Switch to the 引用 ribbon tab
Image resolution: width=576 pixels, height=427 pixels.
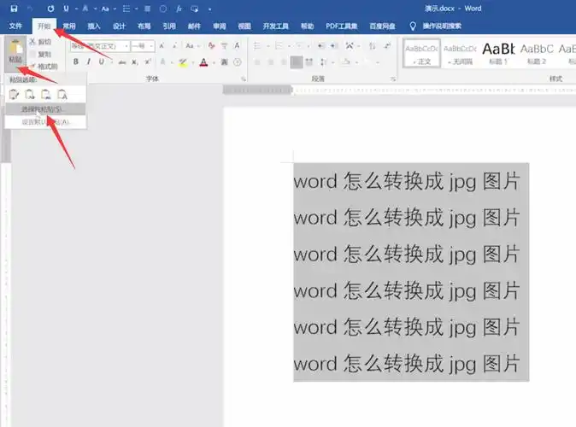coord(169,26)
